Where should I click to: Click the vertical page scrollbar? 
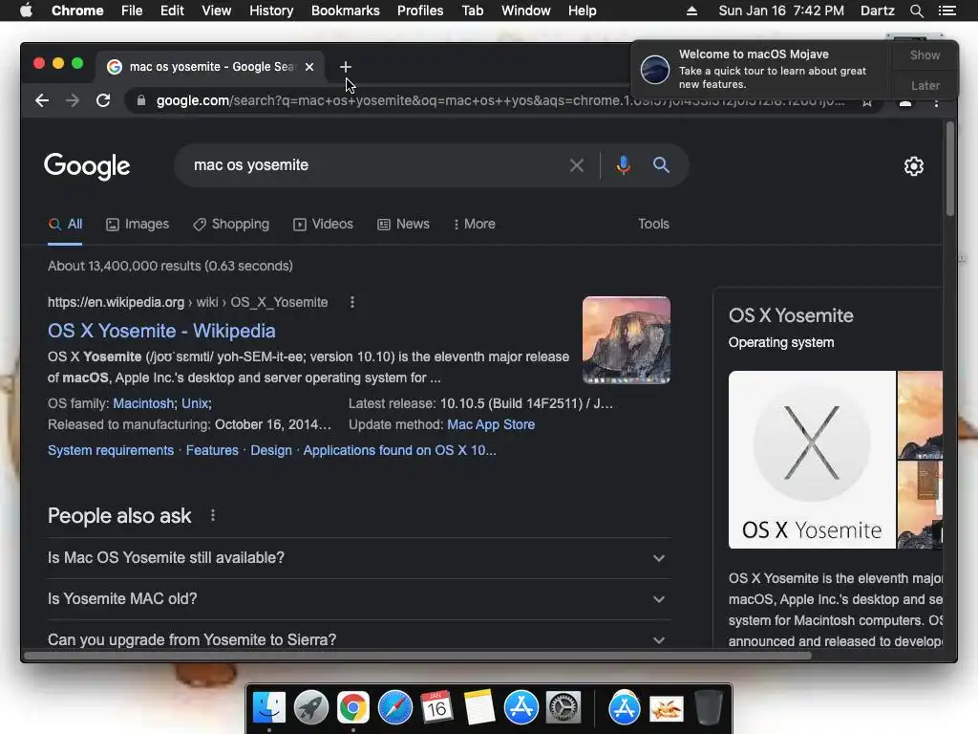[950, 168]
